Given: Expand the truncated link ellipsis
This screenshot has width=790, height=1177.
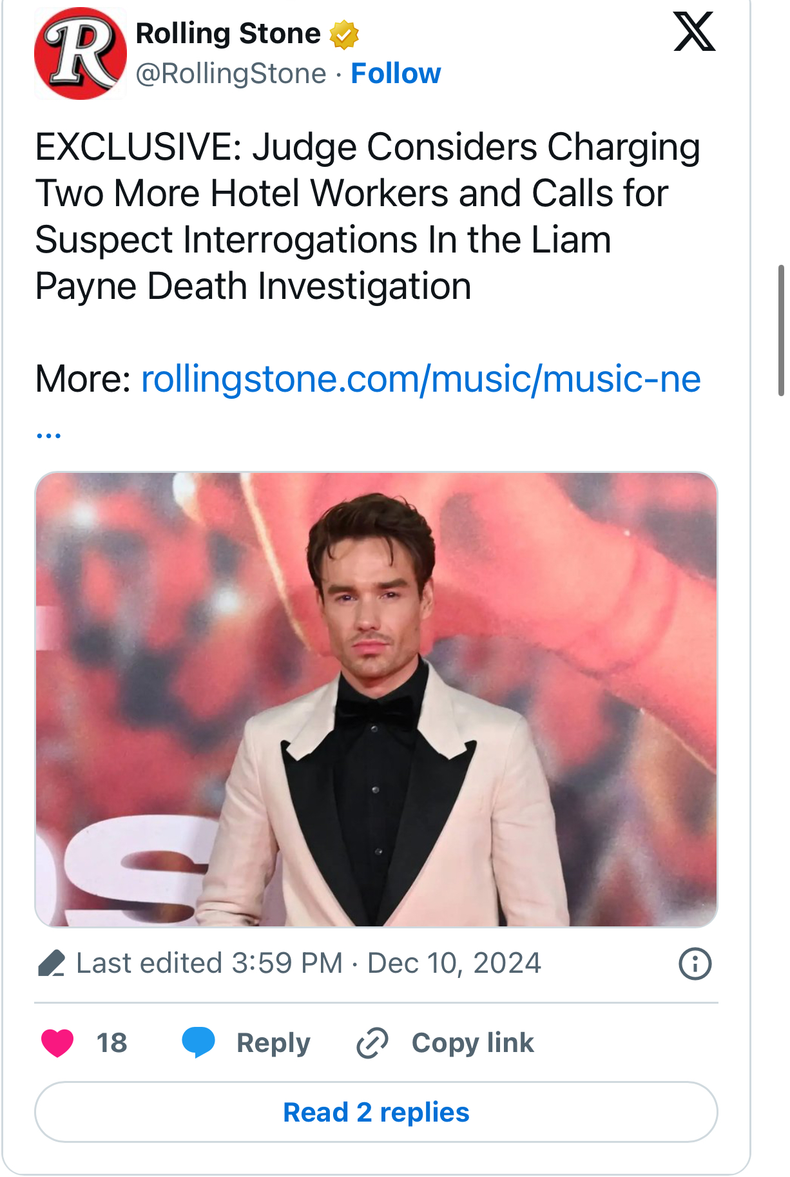Looking at the screenshot, I should click(48, 434).
